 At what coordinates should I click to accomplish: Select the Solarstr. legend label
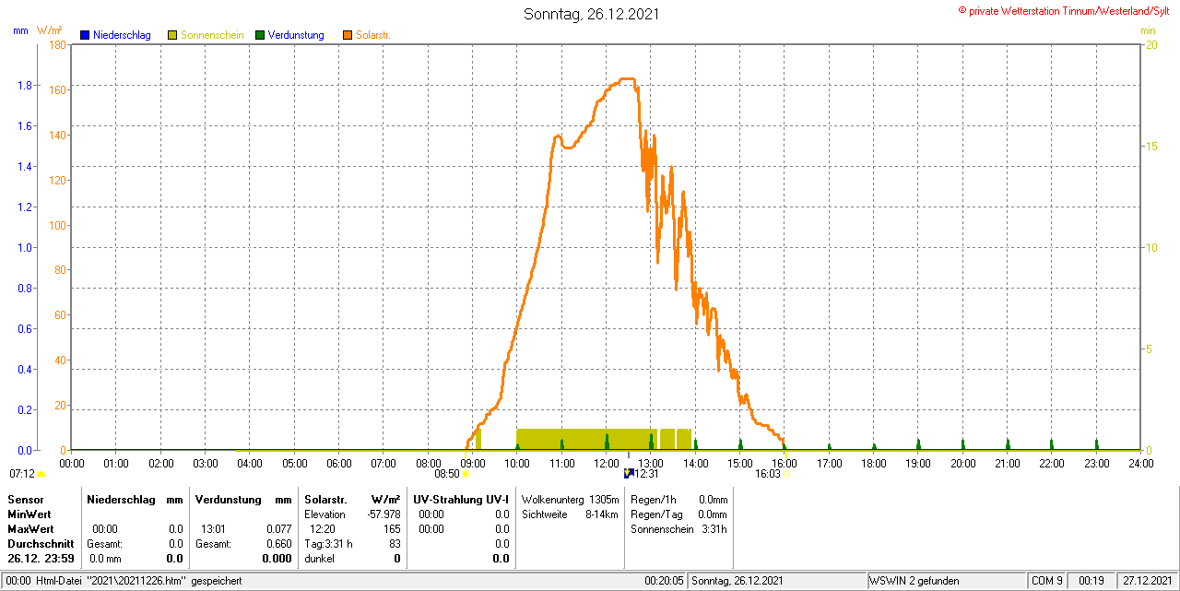(373, 35)
